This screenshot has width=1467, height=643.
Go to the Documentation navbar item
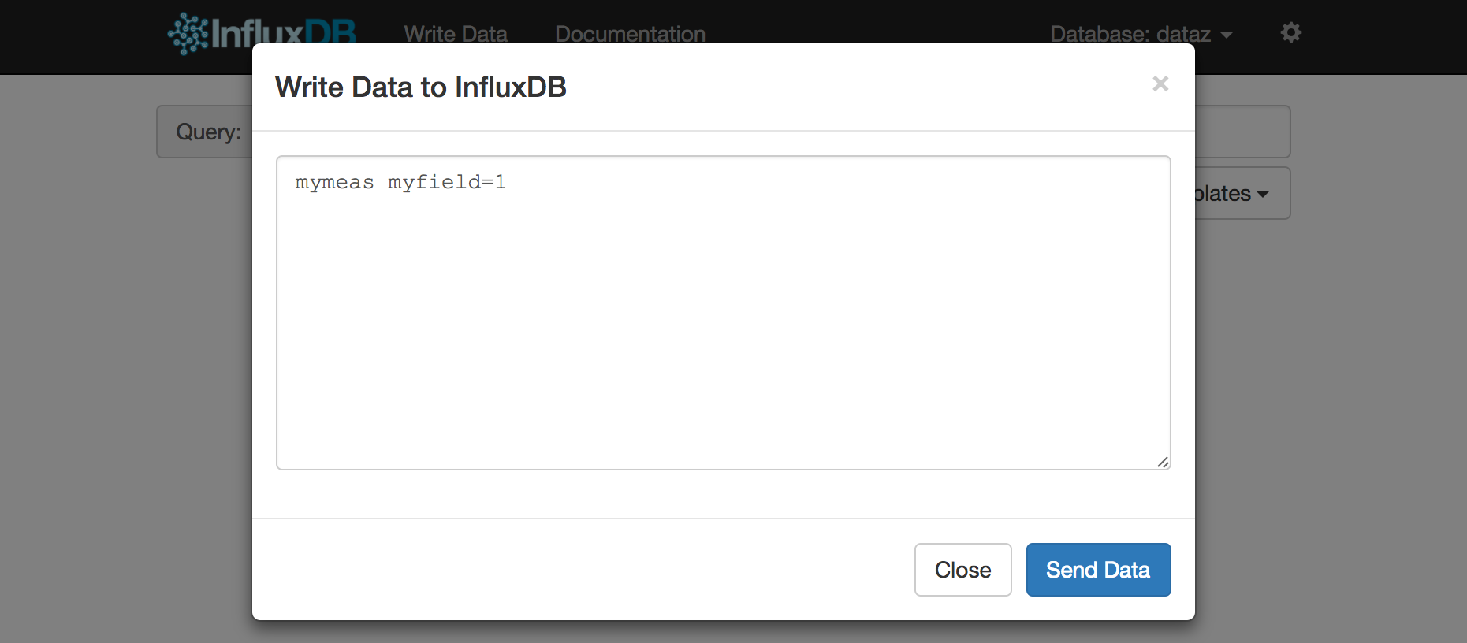tap(630, 34)
